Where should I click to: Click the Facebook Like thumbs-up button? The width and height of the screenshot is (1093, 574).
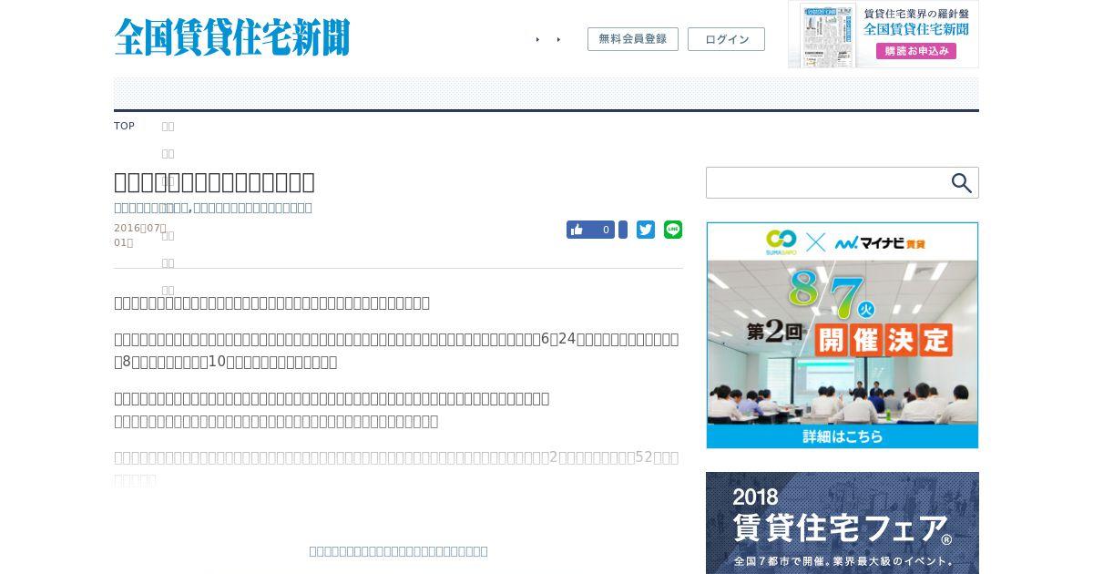click(x=590, y=230)
